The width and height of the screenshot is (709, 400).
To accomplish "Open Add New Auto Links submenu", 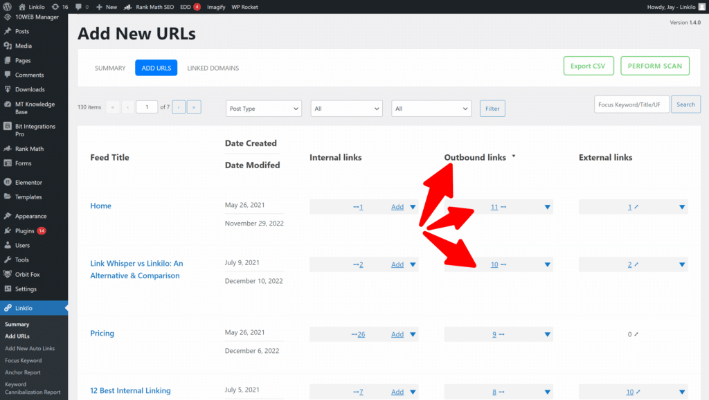I will [30, 349].
